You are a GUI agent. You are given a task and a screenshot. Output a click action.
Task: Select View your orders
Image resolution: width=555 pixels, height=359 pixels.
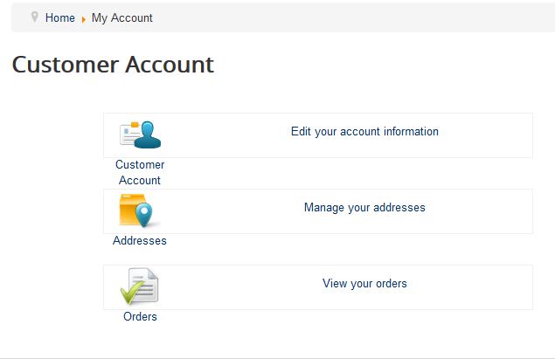coord(364,284)
